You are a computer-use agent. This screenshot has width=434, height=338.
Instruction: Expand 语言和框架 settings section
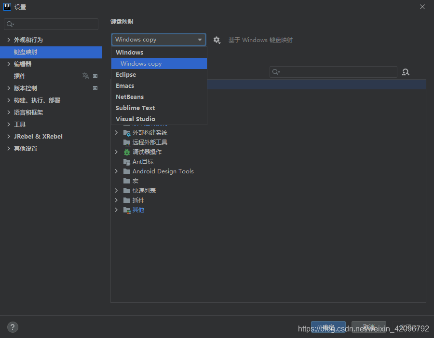[x=9, y=112]
